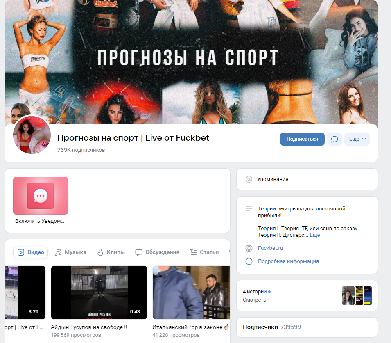Viewport: 391px width, 343px height.
Task: Click the message bubble icon beside Подписаться
Action: click(x=334, y=139)
